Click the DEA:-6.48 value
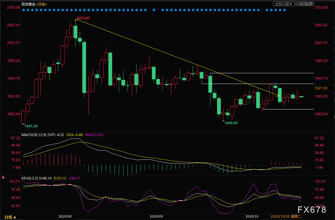Screen dimensions: 335x220 [74, 135]
